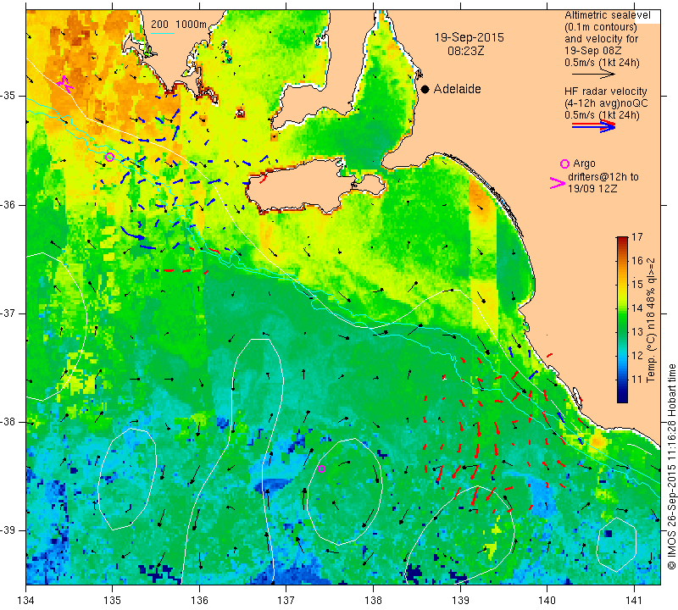Click the date label 19-Sep-2015
The height and width of the screenshot is (610, 678).
[x=470, y=37]
